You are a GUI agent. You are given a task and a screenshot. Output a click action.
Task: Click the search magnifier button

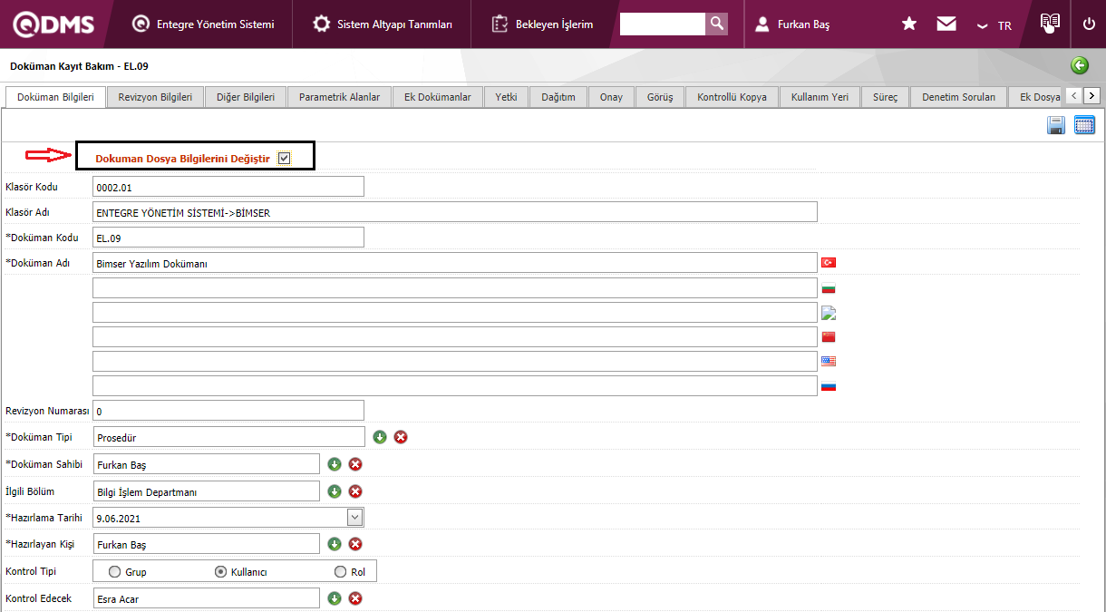tap(716, 24)
